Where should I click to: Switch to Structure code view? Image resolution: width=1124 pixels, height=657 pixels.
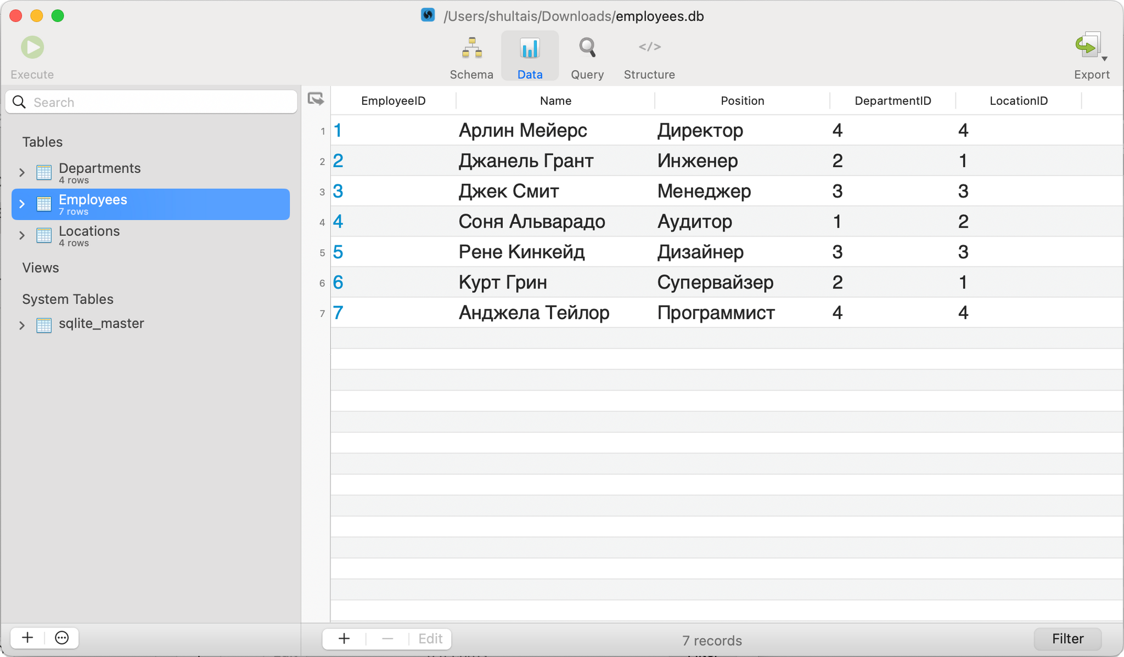tap(649, 48)
